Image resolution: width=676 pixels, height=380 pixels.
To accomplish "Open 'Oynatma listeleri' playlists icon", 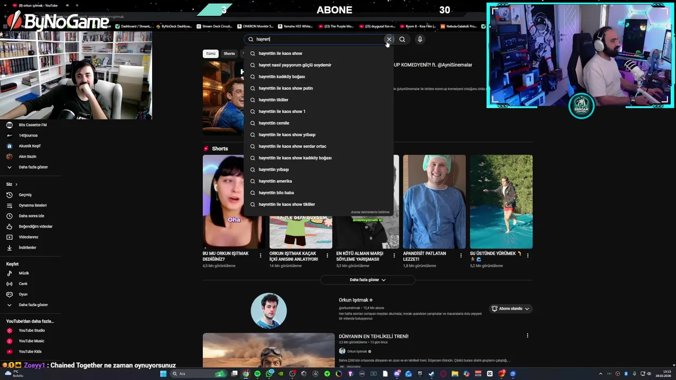I will (9, 205).
